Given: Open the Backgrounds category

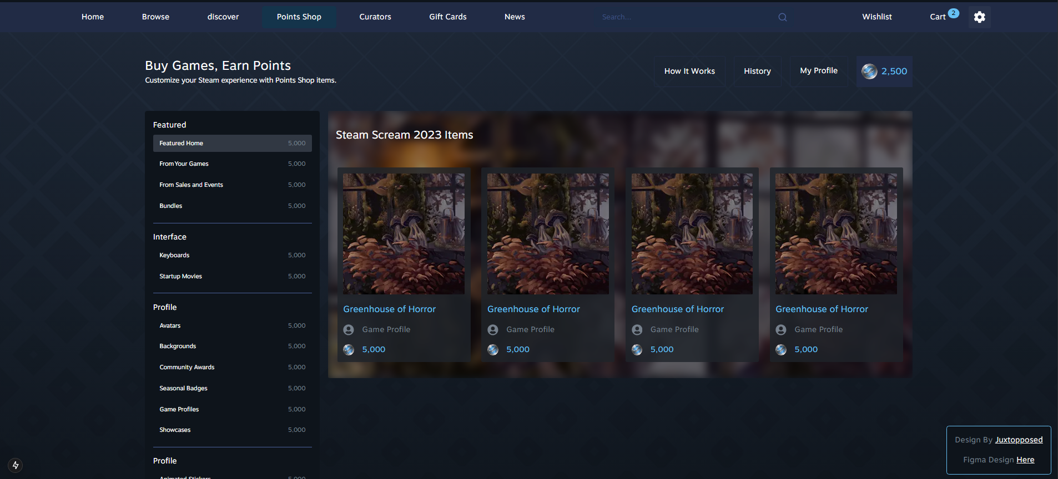Looking at the screenshot, I should [x=232, y=346].
